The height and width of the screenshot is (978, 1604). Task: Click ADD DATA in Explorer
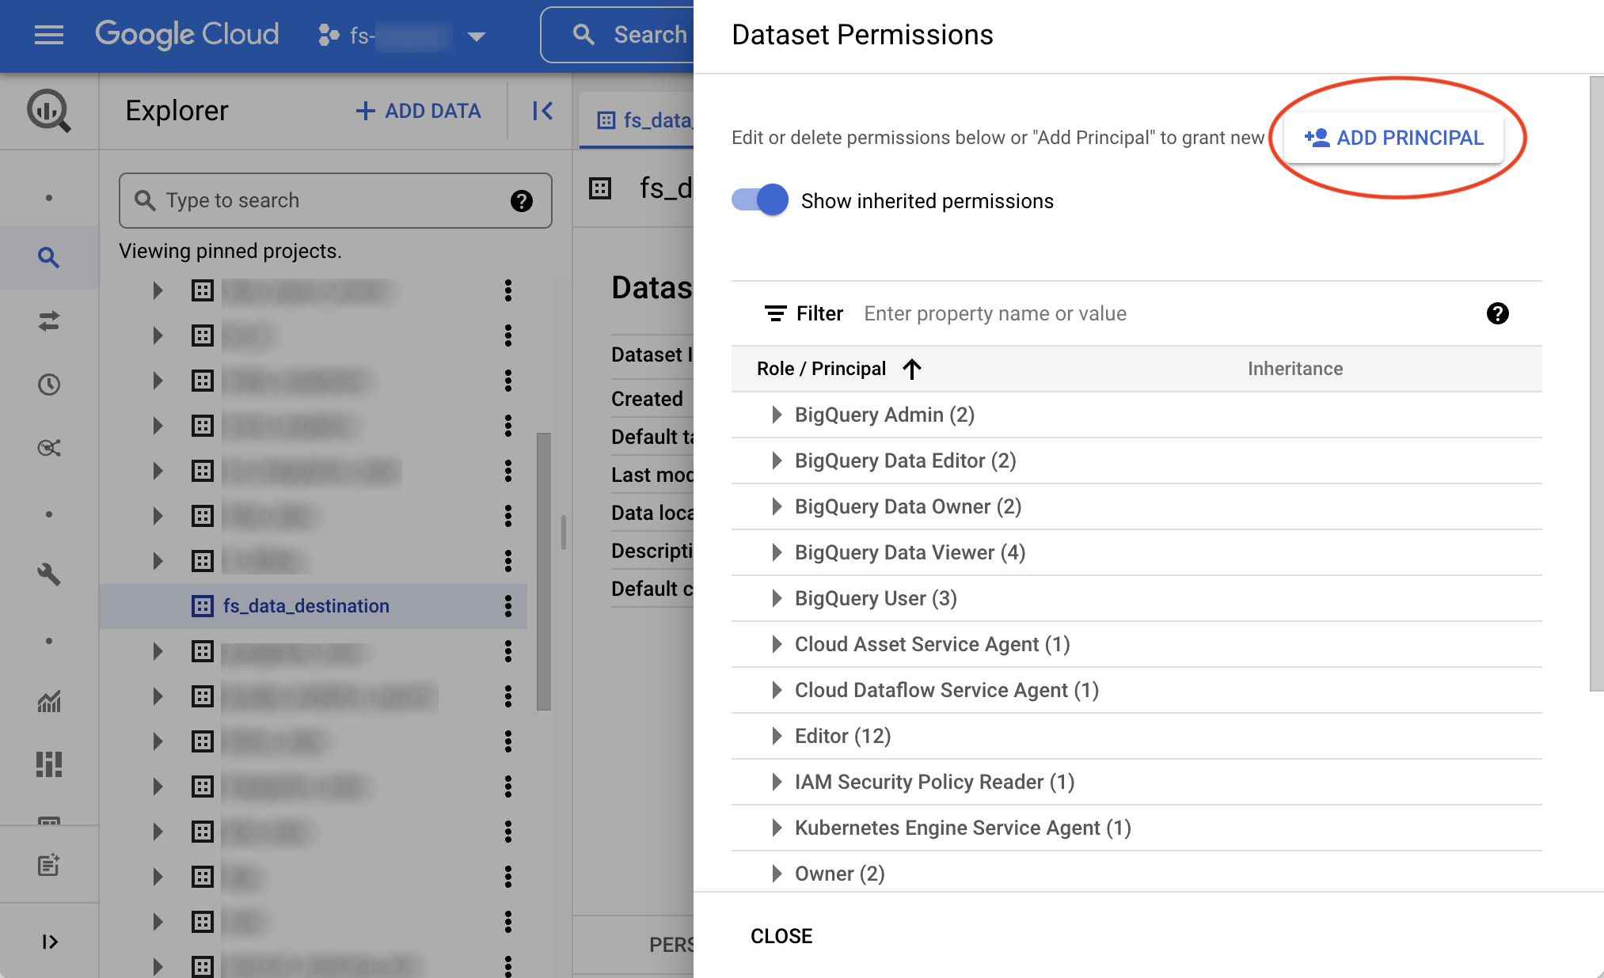(418, 111)
